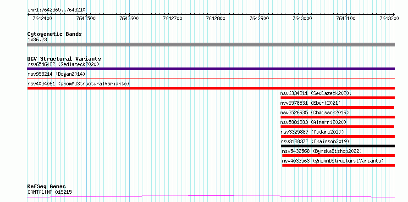The image size is (408, 202).
Task: Click the Cytogenetic Bands track title
Action: pyautogui.click(x=55, y=34)
